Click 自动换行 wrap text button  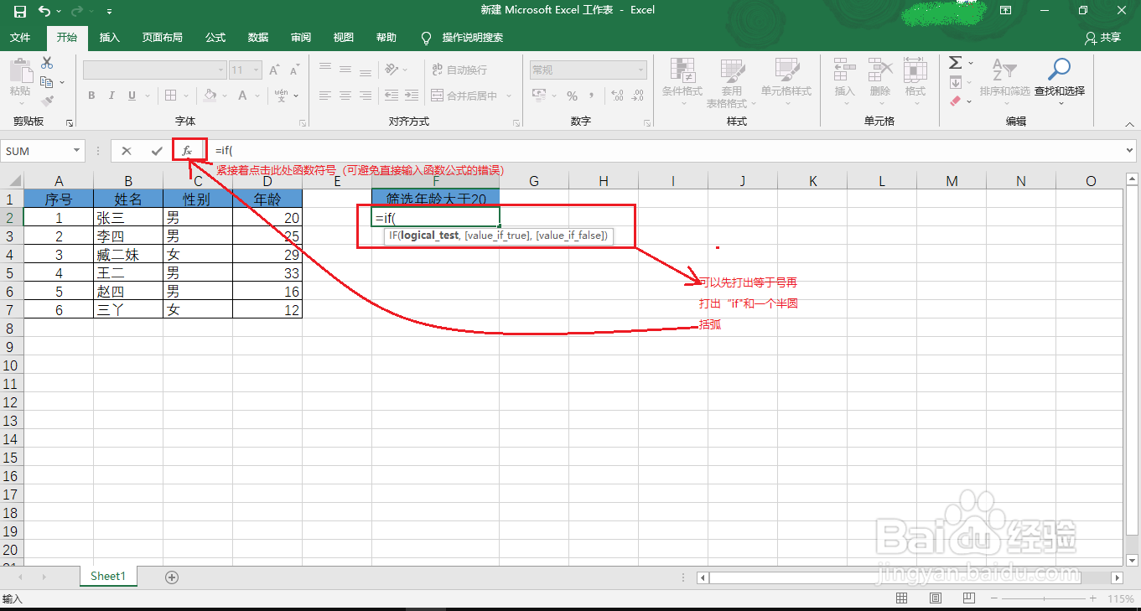pyautogui.click(x=459, y=70)
